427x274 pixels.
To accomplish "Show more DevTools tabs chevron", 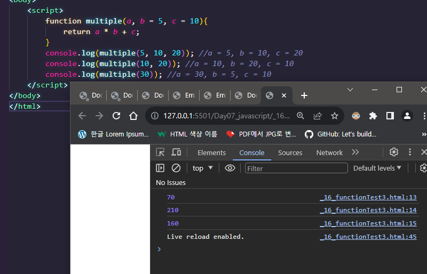I will click(355, 152).
